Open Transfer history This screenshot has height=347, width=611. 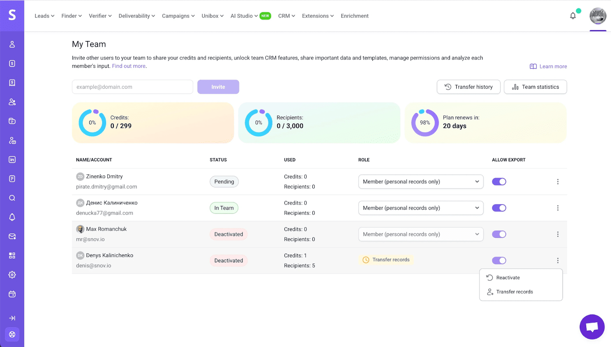[468, 87]
